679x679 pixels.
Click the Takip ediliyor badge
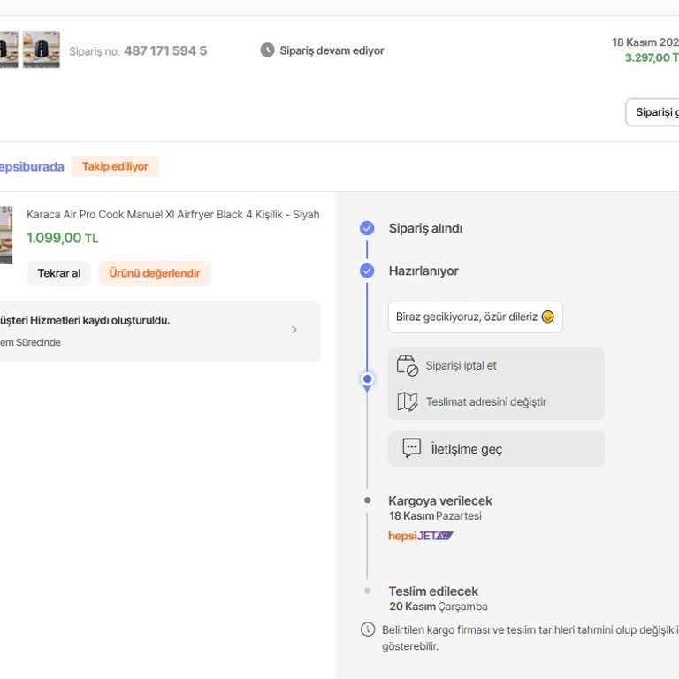pos(115,166)
